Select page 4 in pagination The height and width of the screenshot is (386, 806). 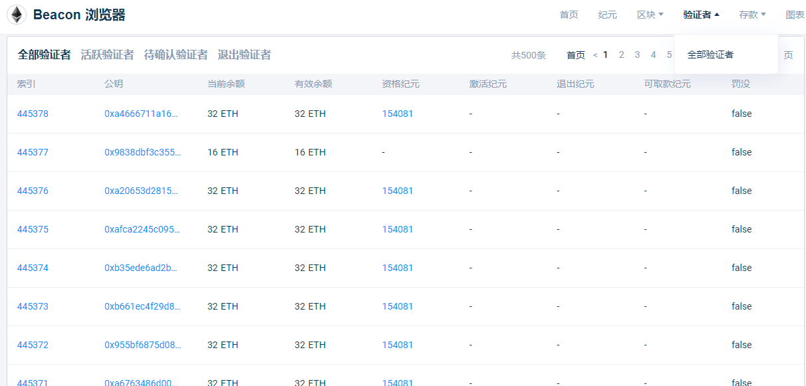tap(653, 54)
